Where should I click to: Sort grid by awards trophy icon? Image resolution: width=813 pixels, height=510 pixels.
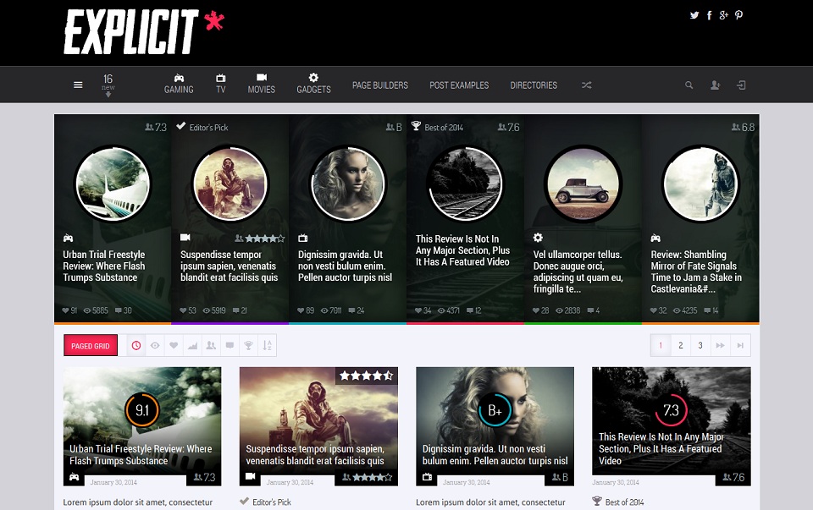[x=248, y=345]
